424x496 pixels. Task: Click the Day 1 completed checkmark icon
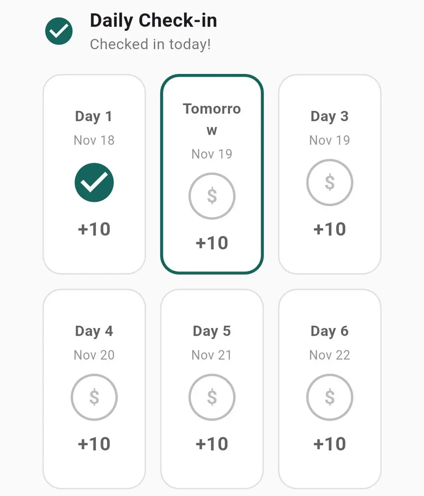coord(94,182)
